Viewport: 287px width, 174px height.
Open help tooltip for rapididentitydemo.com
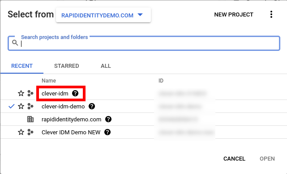(108, 119)
